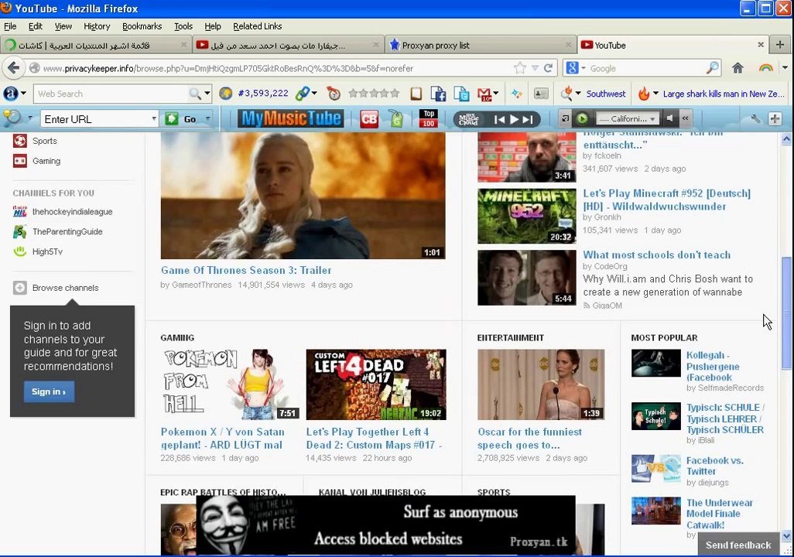Close the YouTube tab

[x=760, y=45]
